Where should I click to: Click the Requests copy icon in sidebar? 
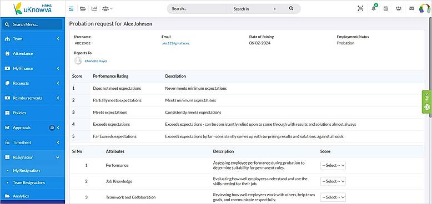click(x=7, y=83)
